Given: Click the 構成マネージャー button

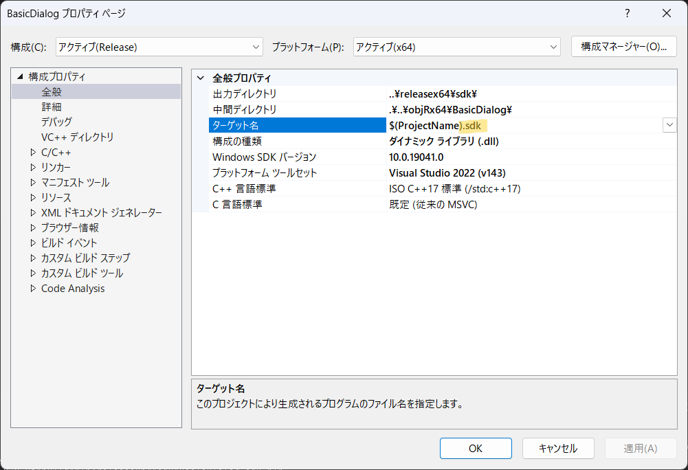Looking at the screenshot, I should click(x=623, y=47).
